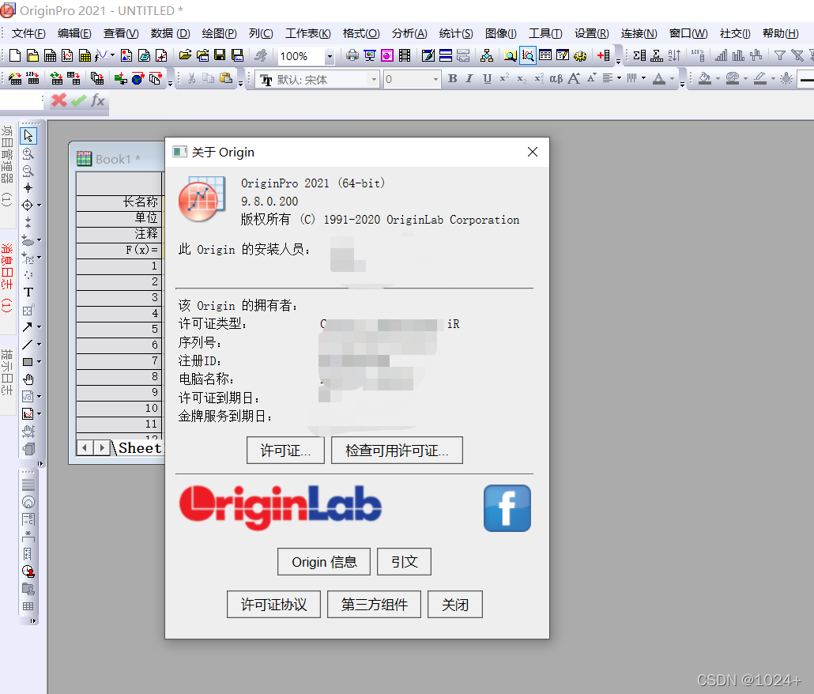Click the 检查可用许可证... button

point(398,450)
